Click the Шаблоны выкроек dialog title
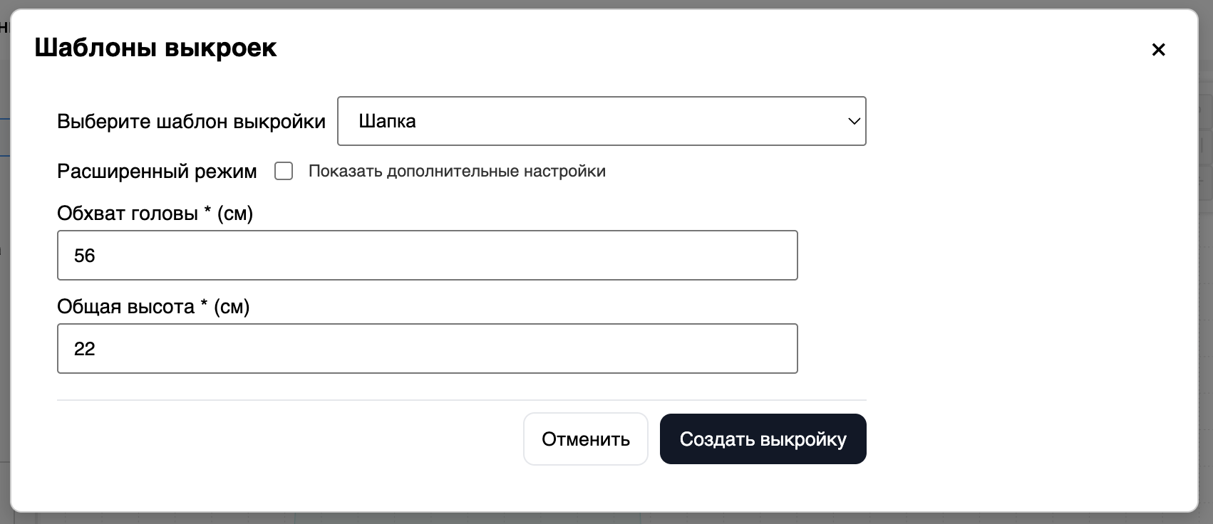This screenshot has width=1213, height=524. [156, 48]
